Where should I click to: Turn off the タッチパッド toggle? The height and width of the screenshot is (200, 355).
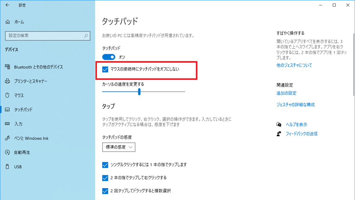click(x=109, y=57)
